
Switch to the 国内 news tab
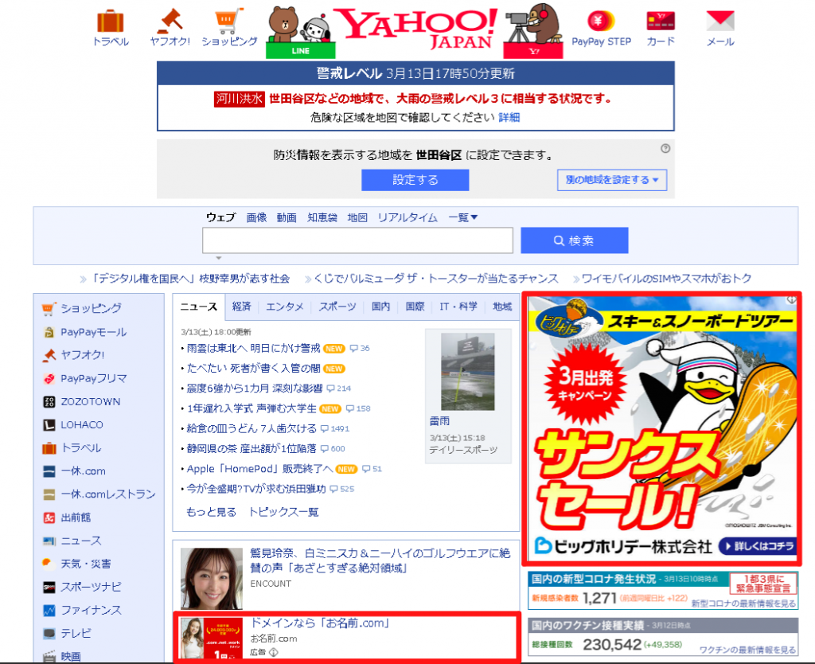point(380,307)
